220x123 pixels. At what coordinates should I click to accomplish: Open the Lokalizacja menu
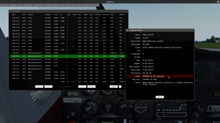(13, 5)
